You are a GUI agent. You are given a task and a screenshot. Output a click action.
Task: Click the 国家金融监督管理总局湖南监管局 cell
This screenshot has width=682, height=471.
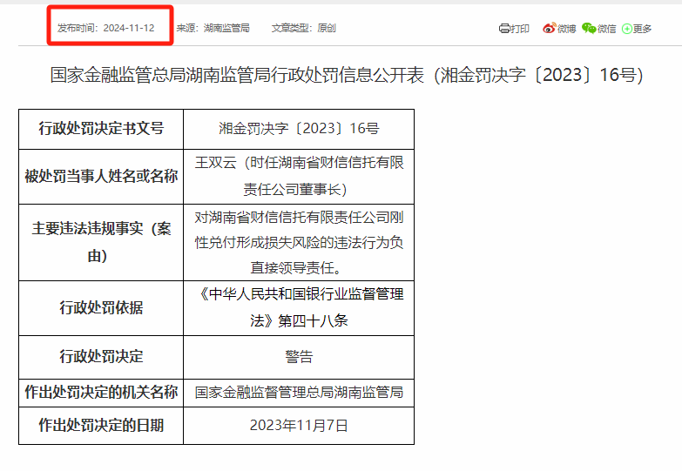(299, 393)
